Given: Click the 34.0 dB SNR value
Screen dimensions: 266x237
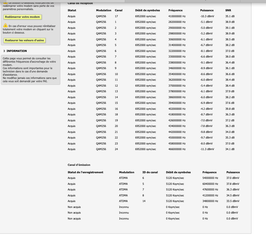Looking at the screenshot, I should pos(230,132).
